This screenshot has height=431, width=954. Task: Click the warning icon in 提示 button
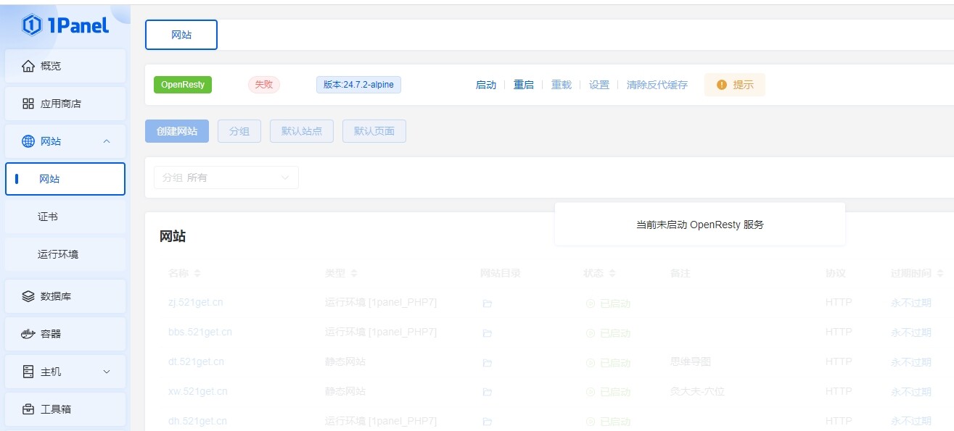(x=722, y=85)
